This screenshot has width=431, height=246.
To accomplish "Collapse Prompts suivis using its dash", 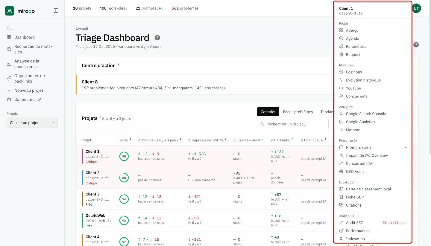I will coord(406,147).
